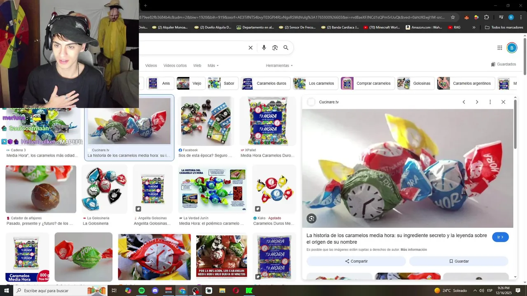Viewport: 527px width, 296px height.
Task: Open Todos los marcadores folder
Action: (x=504, y=28)
